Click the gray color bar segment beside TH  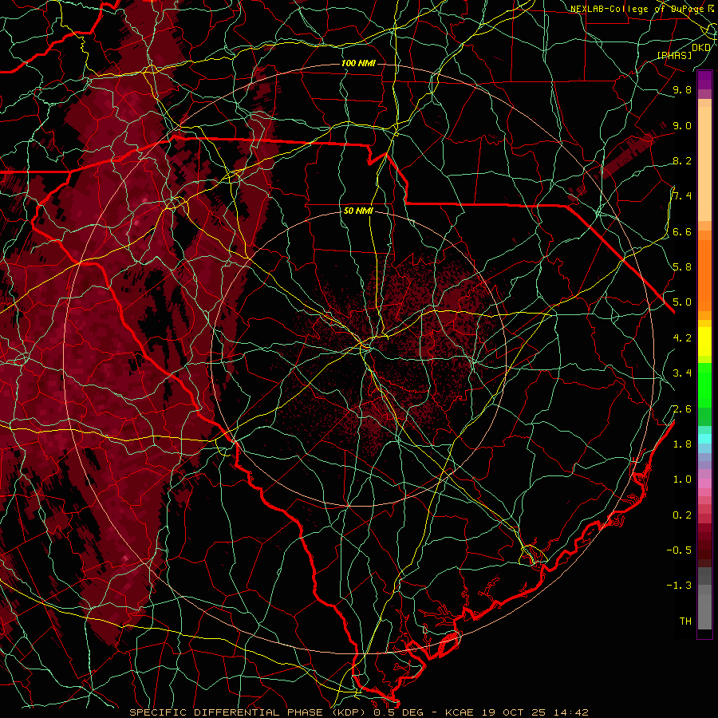coord(704,611)
